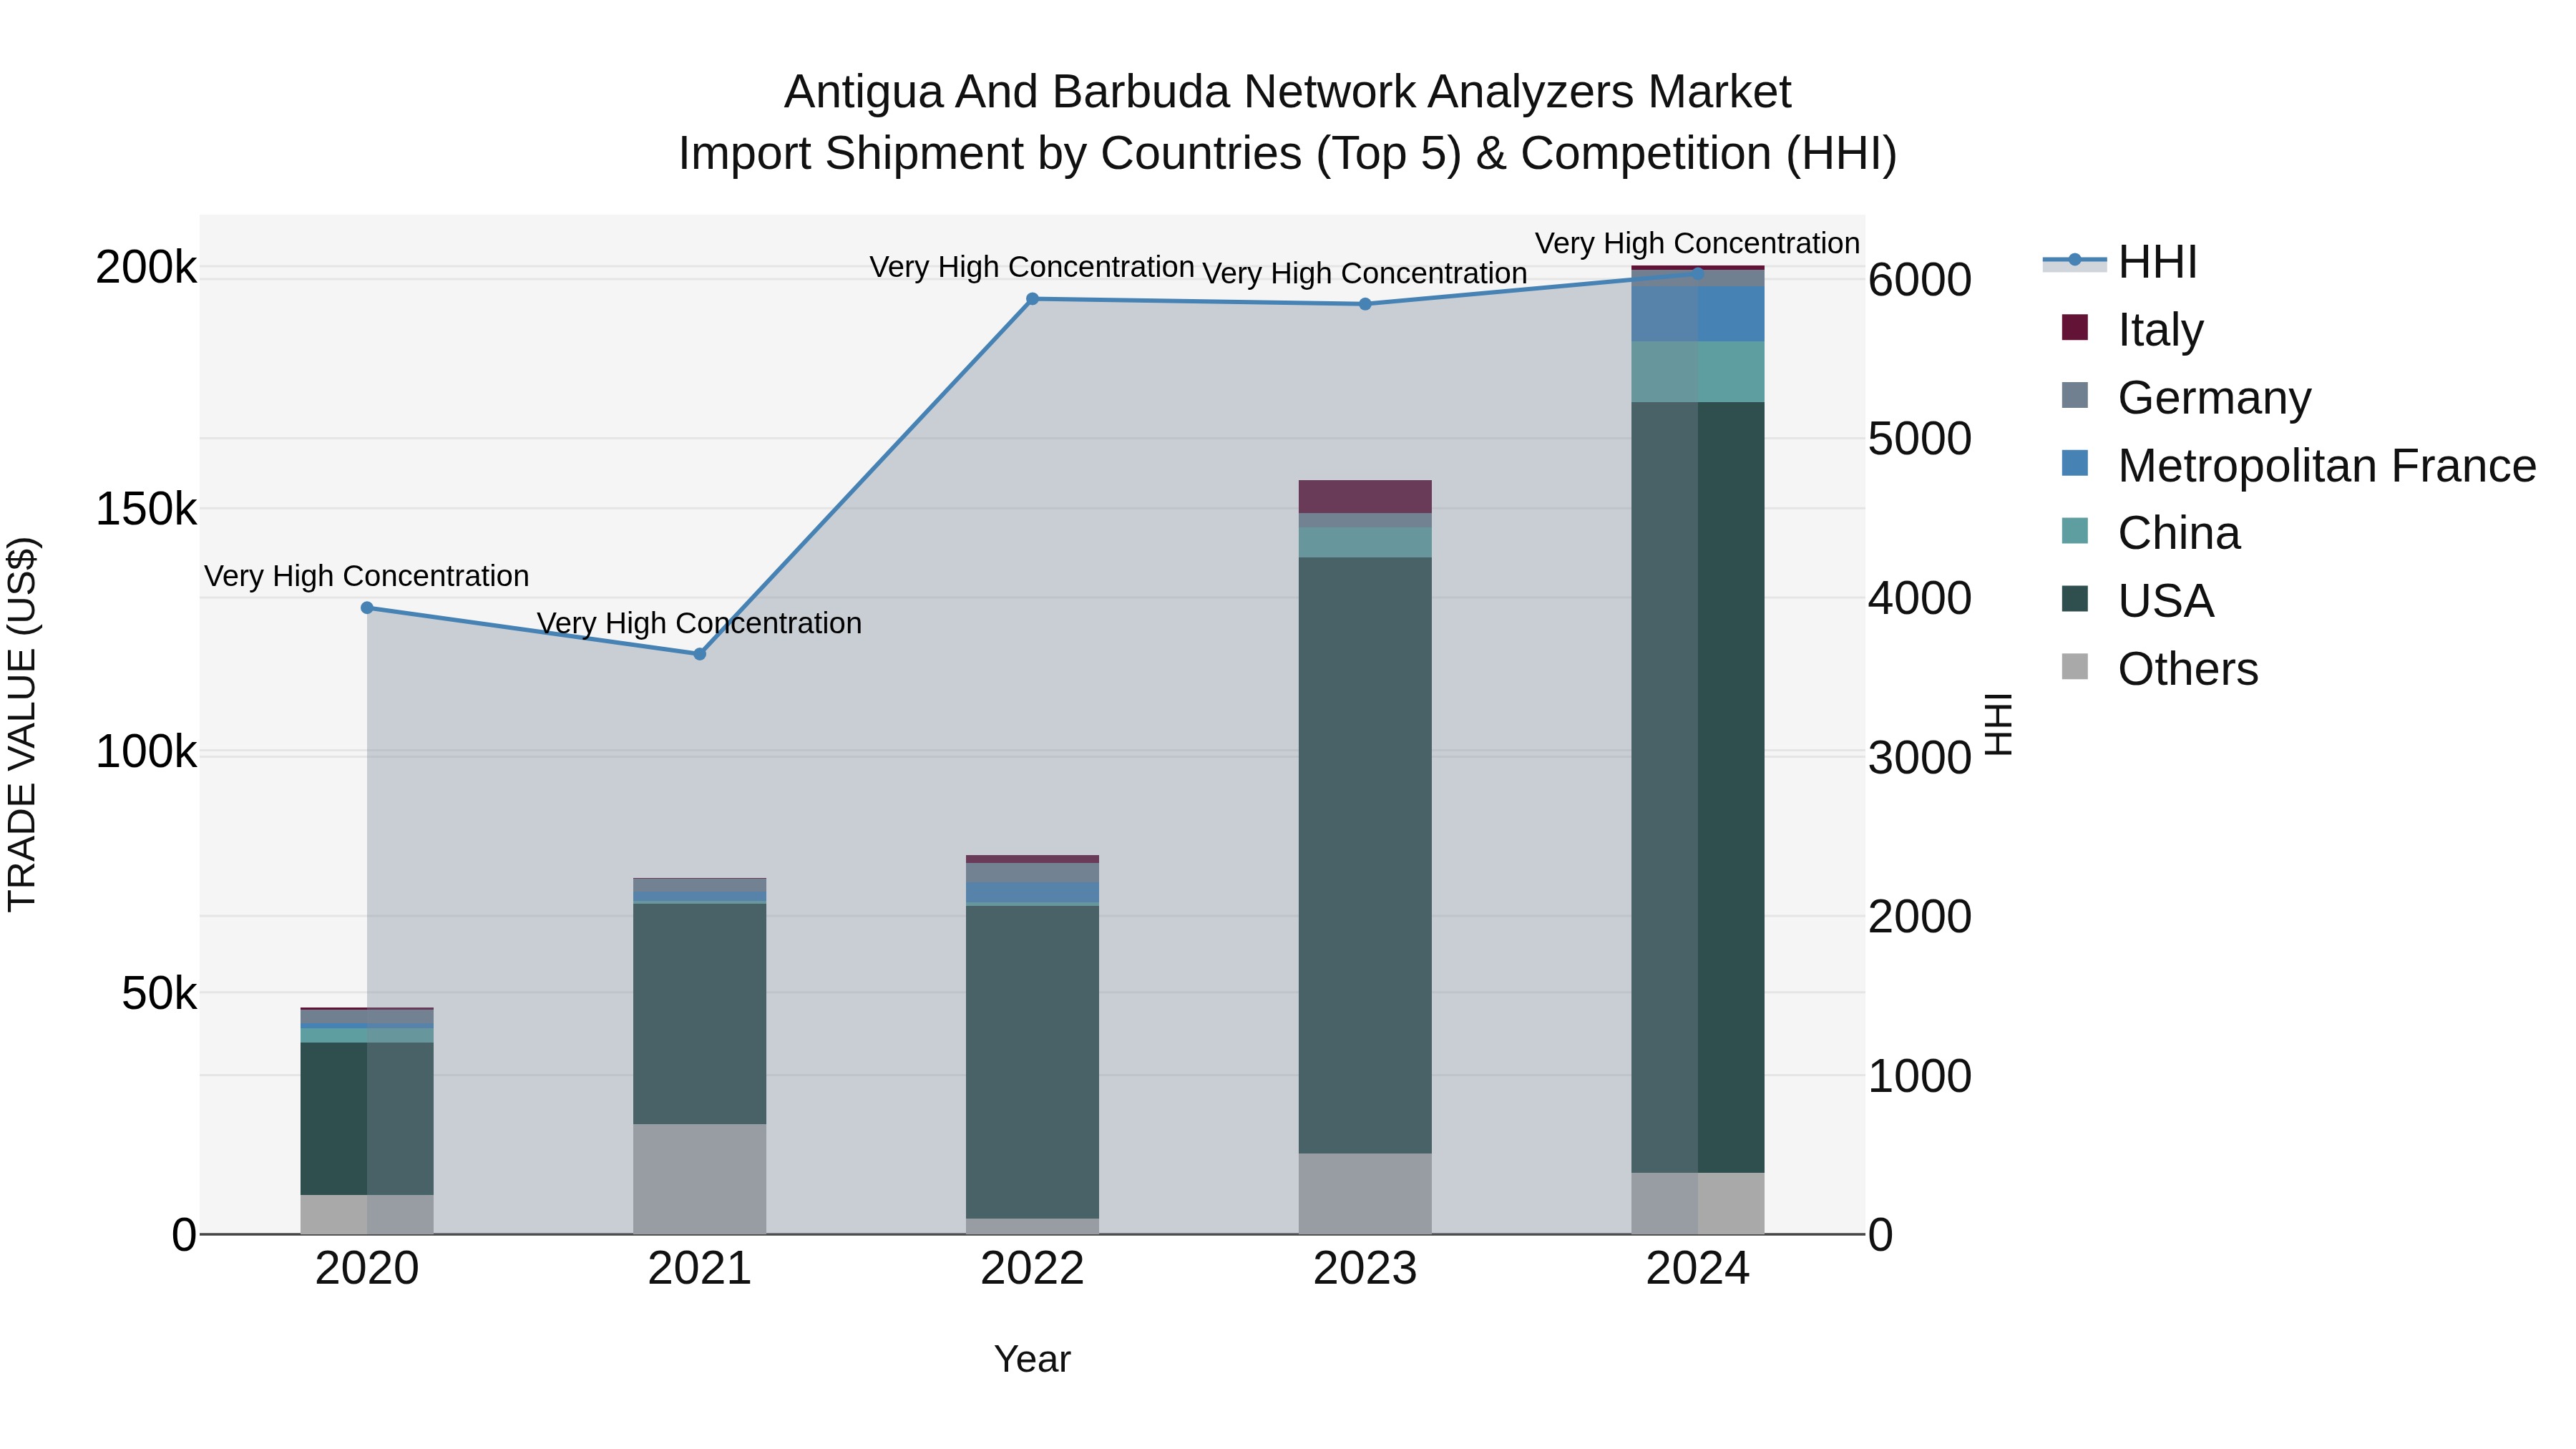Screen dimensions: 2576x1449
Task: Click the 2022 x-axis label
Action: tap(1032, 1269)
